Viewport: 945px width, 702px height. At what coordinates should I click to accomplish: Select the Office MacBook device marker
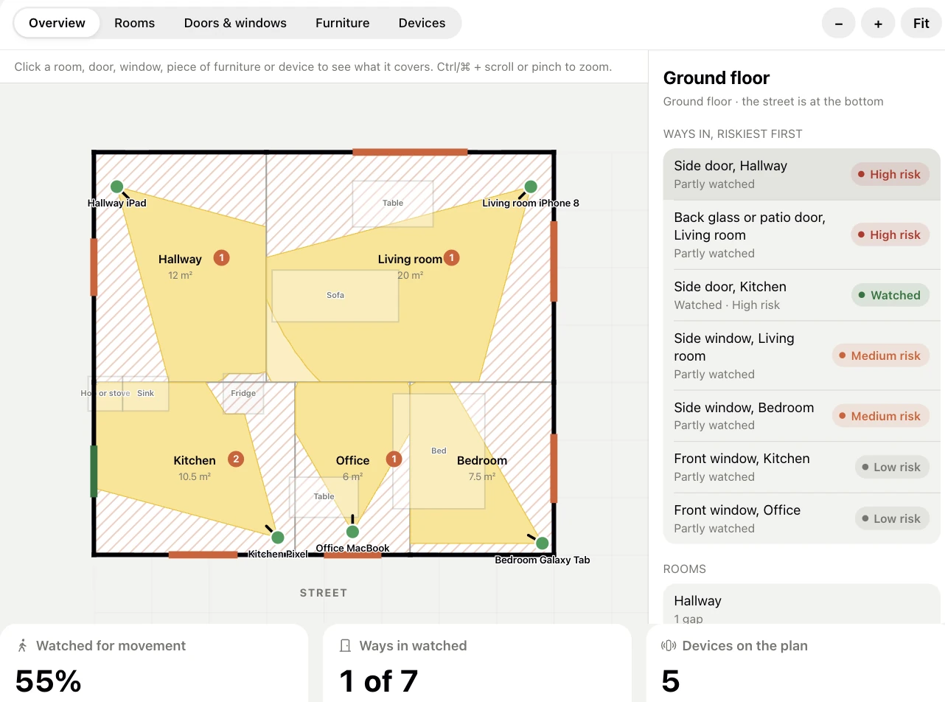coord(352,532)
